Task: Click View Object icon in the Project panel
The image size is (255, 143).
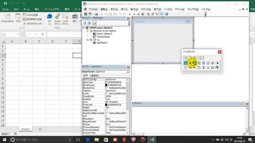Action: pos(89,23)
